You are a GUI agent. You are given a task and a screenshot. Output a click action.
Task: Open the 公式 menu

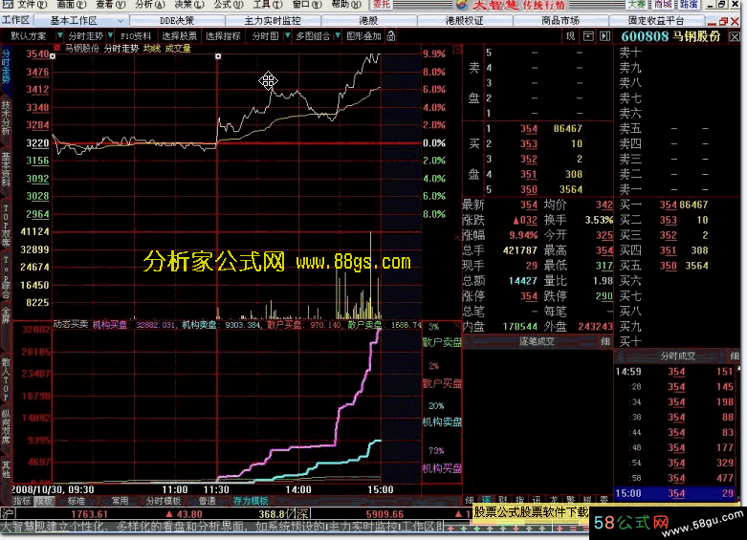coord(229,4)
